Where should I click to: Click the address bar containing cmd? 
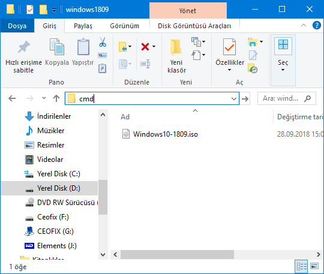coord(152,99)
